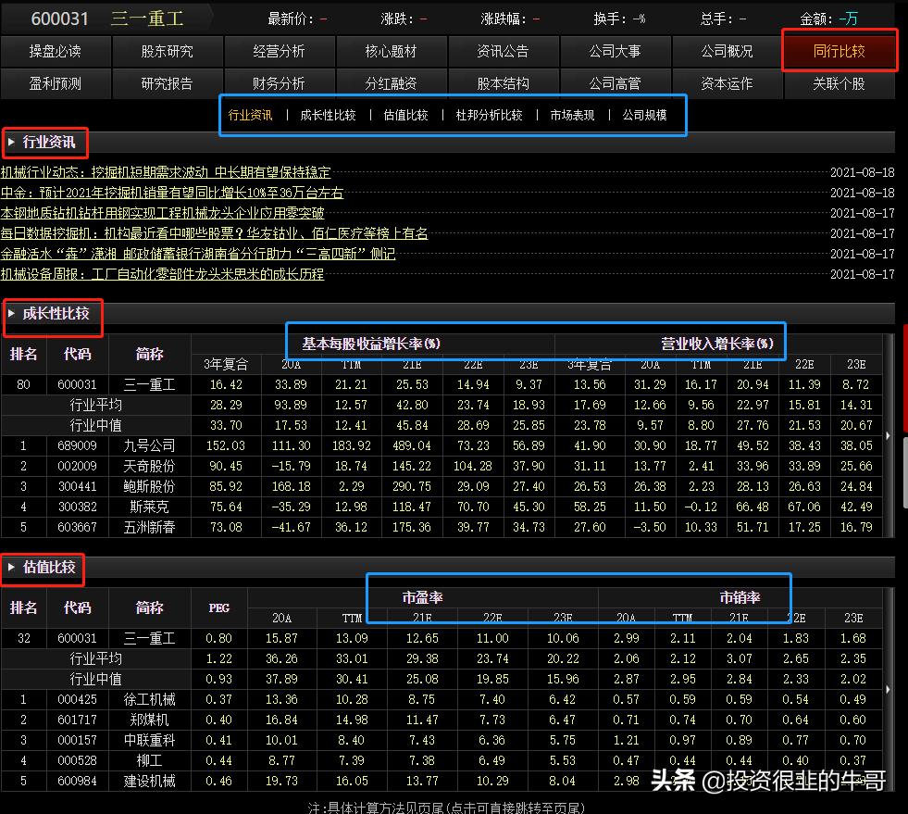Go to the 盈利预测 tab
Screen dimensions: 908x814
56,83
